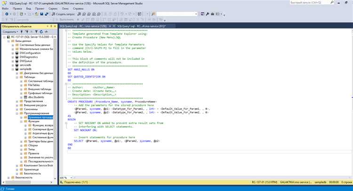The height and width of the screenshot is (191, 353).
Task: Click the toolbox icon in toolbar
Action: tap(212, 14)
